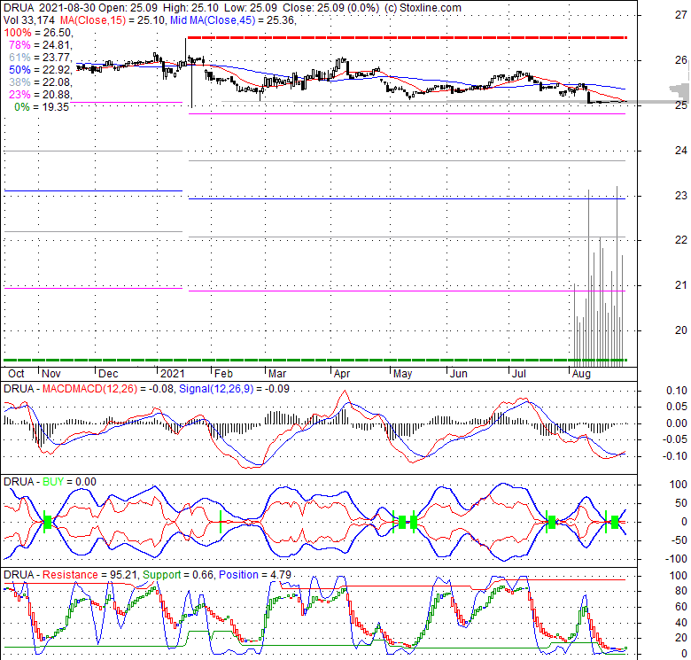
Task: Click the 0% = 19.35 Fibonacci label
Action: point(42,107)
